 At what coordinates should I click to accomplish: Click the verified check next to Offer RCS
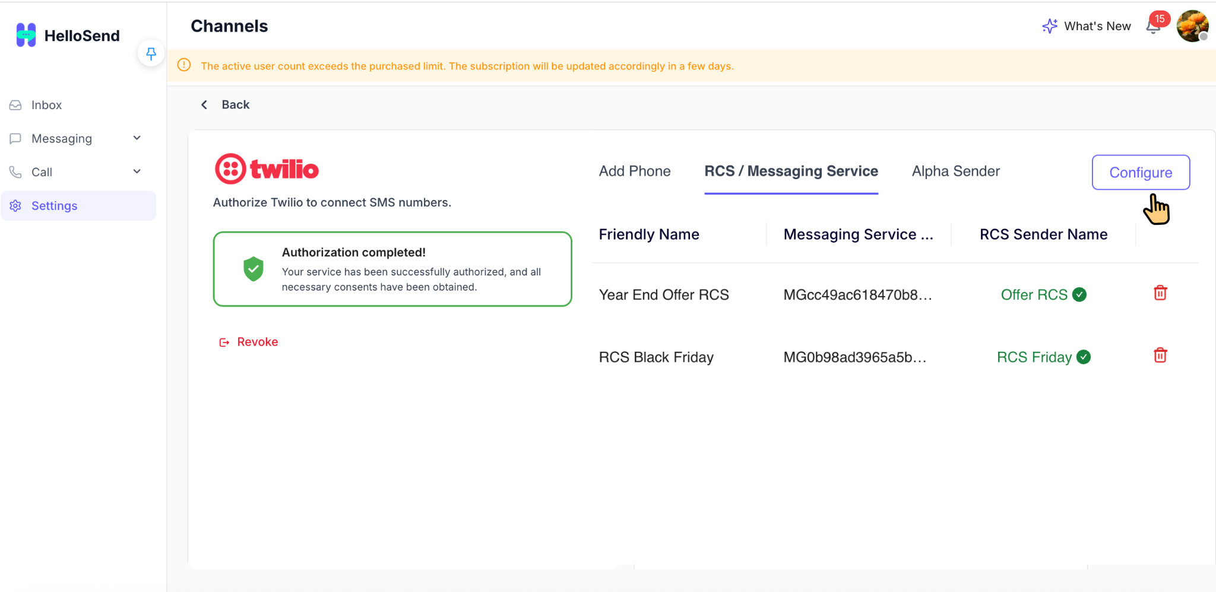click(1079, 295)
